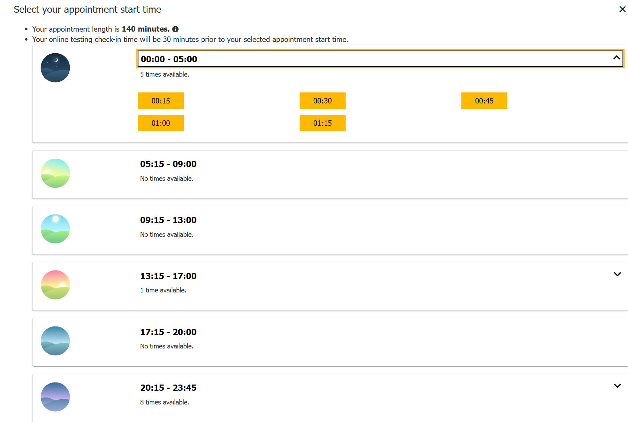Click the night-time moon icon
Screen dimensions: 628x422
[x=55, y=67]
